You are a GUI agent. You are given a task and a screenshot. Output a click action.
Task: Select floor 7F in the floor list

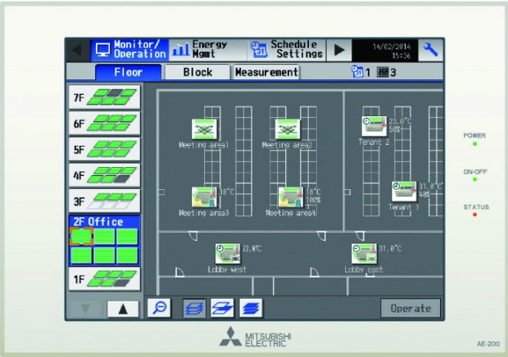(104, 97)
